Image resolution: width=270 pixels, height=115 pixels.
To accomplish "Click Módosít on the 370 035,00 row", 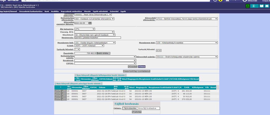I will pyautogui.click(x=58, y=99).
